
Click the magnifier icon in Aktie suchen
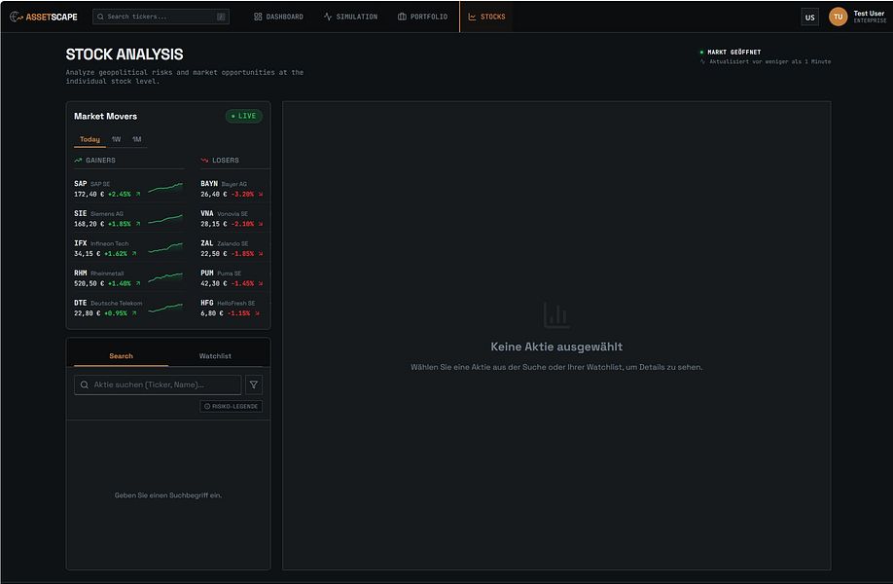[85, 384]
